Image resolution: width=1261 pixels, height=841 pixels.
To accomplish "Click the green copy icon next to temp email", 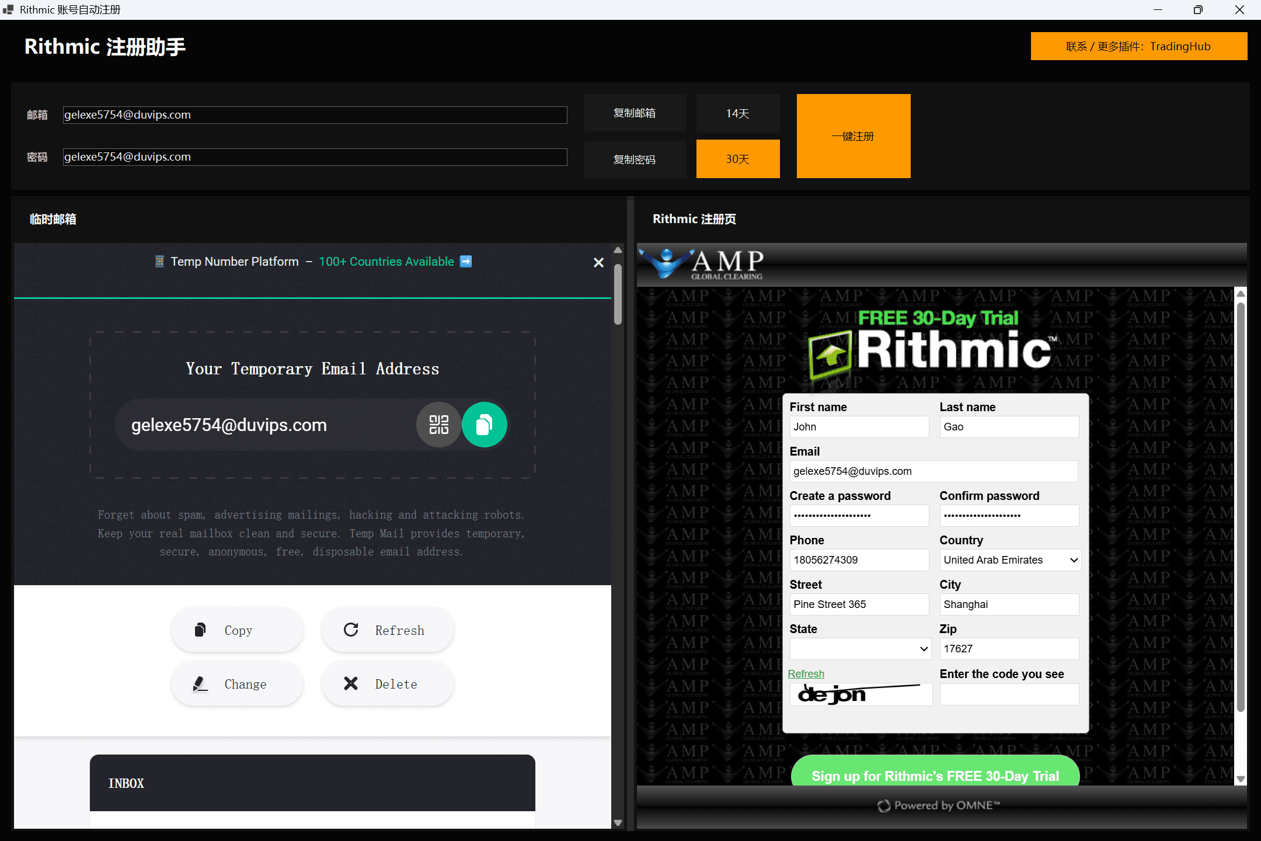I will [485, 425].
